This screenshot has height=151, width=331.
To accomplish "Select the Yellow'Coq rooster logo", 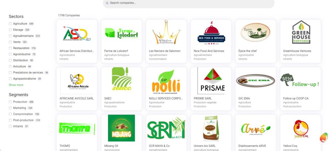I will (301, 129).
